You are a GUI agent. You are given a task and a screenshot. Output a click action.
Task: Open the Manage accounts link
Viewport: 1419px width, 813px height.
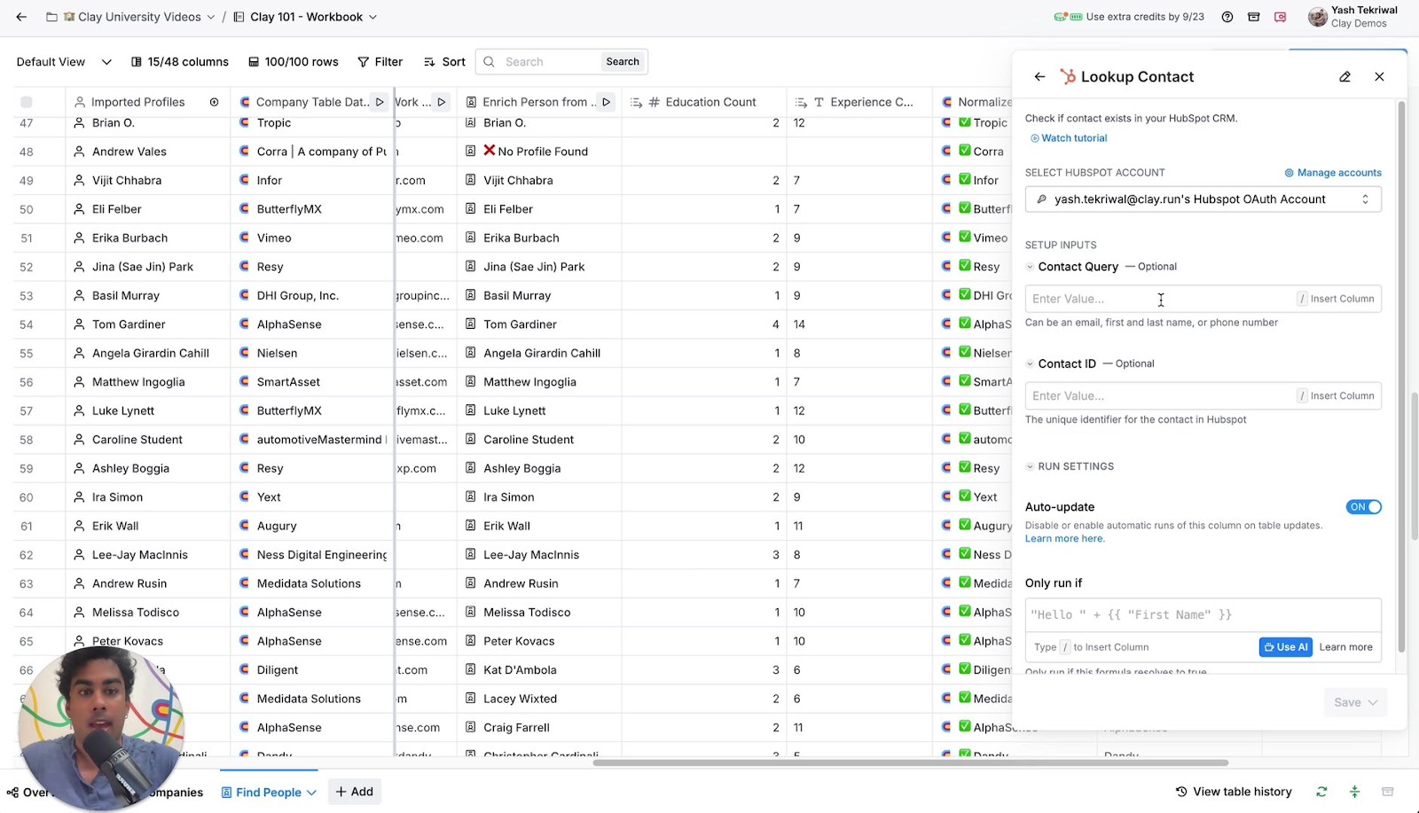click(x=1333, y=173)
